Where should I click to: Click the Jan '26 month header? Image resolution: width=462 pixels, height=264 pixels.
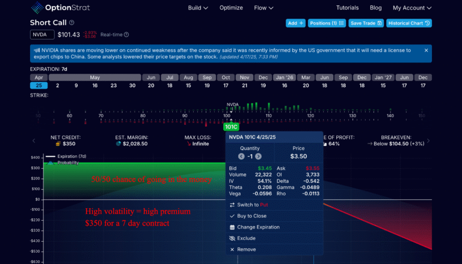pos(285,77)
